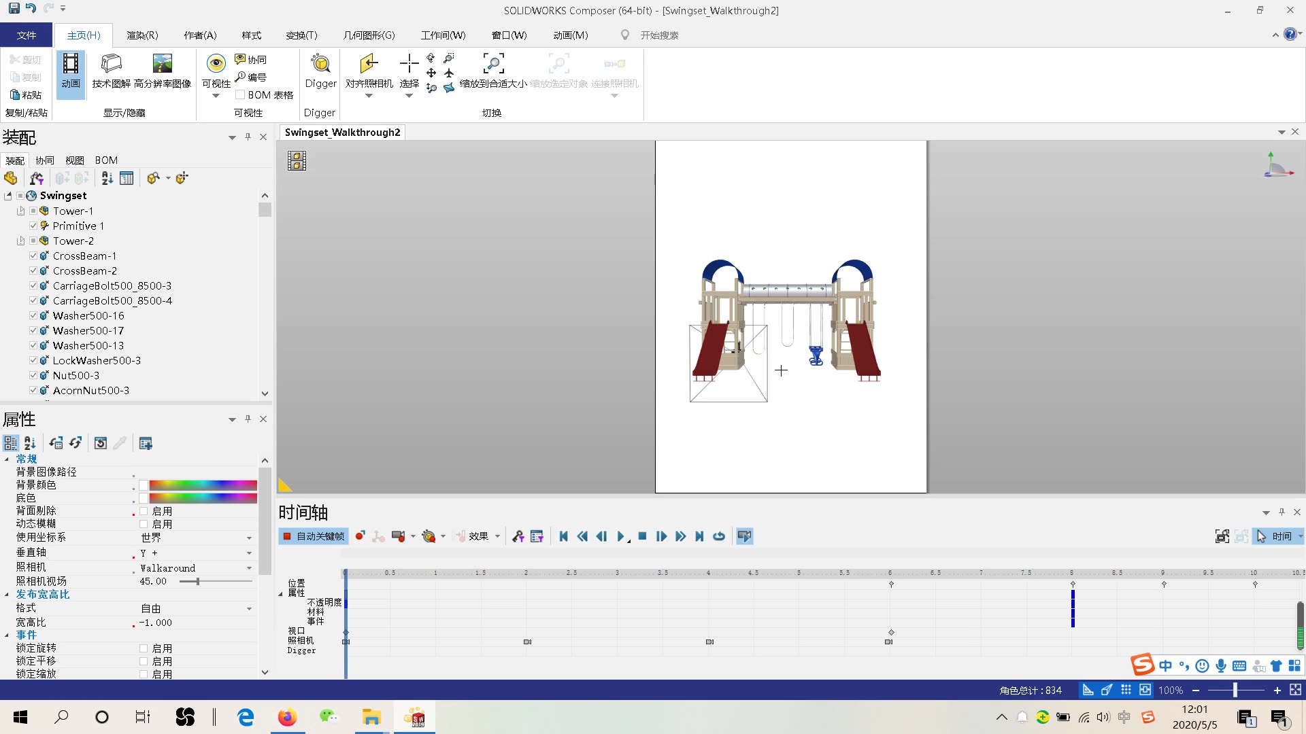
Task: Enable the BOM 表格 checkbox
Action: click(240, 95)
